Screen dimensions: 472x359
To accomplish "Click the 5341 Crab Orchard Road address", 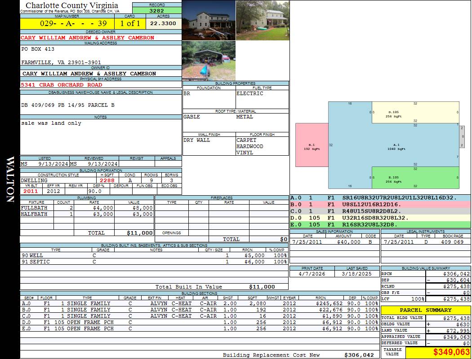I will (x=62, y=85).
